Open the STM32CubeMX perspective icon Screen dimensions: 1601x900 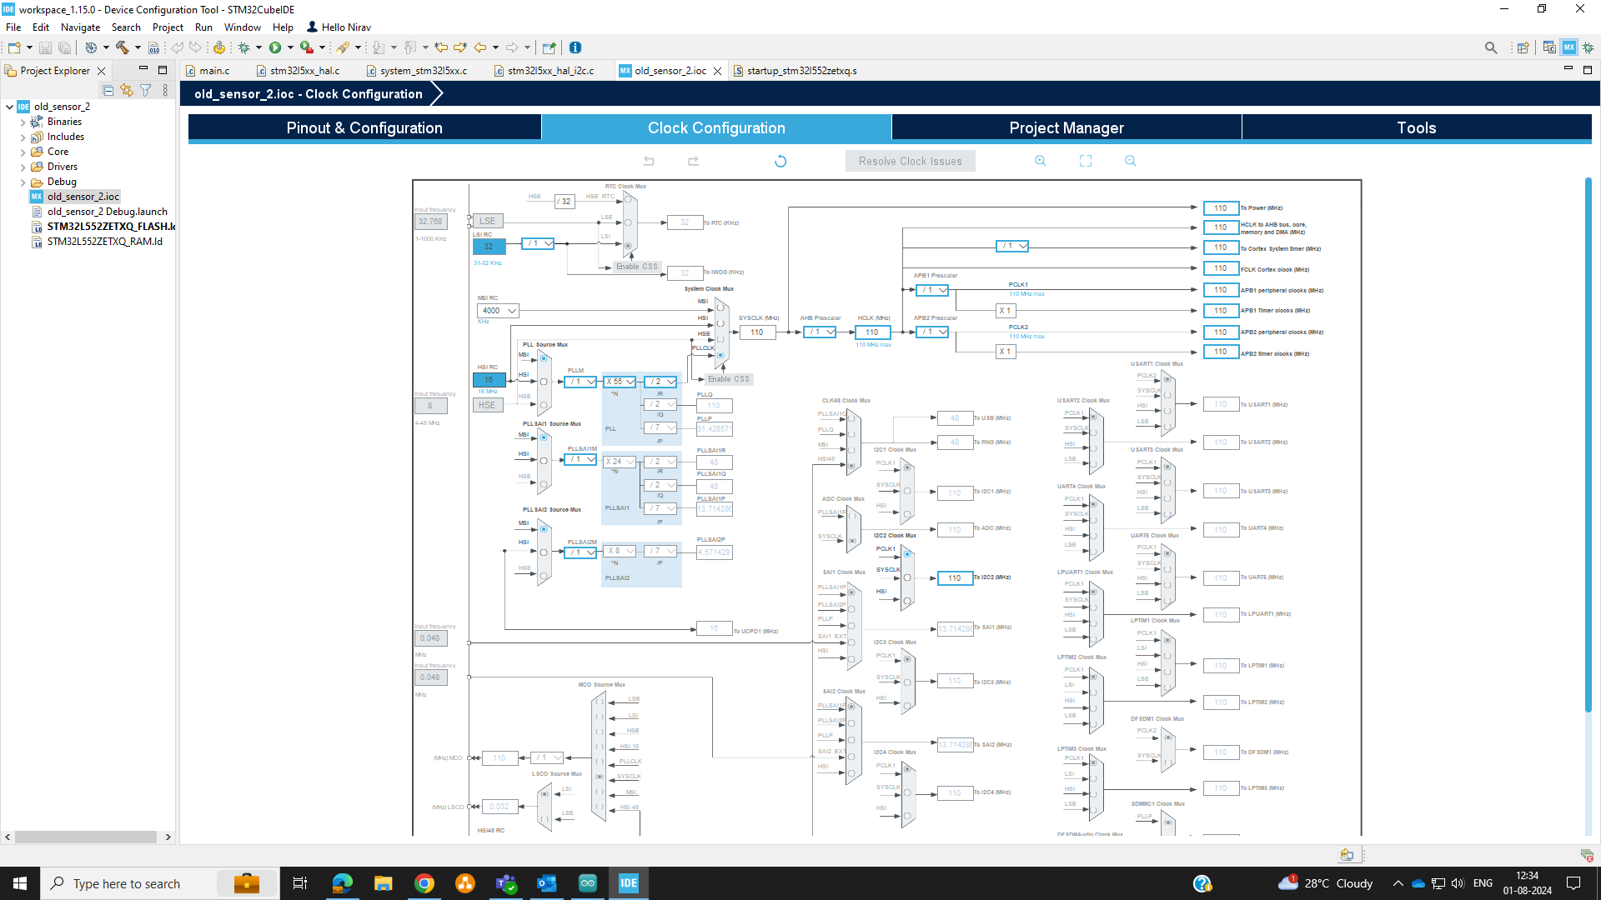(1569, 47)
